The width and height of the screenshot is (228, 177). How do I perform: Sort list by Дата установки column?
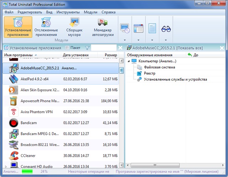coord(76,55)
